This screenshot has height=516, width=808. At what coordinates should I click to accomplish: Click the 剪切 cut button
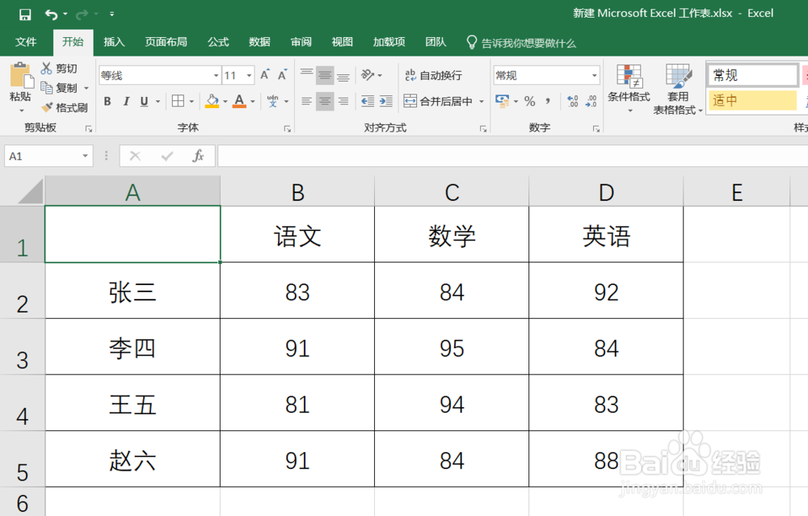coord(59,69)
